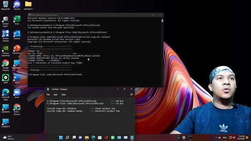Viewport: 251px width, 141px height.
Task: Open File Explorer from the taskbar
Action: (87, 137)
